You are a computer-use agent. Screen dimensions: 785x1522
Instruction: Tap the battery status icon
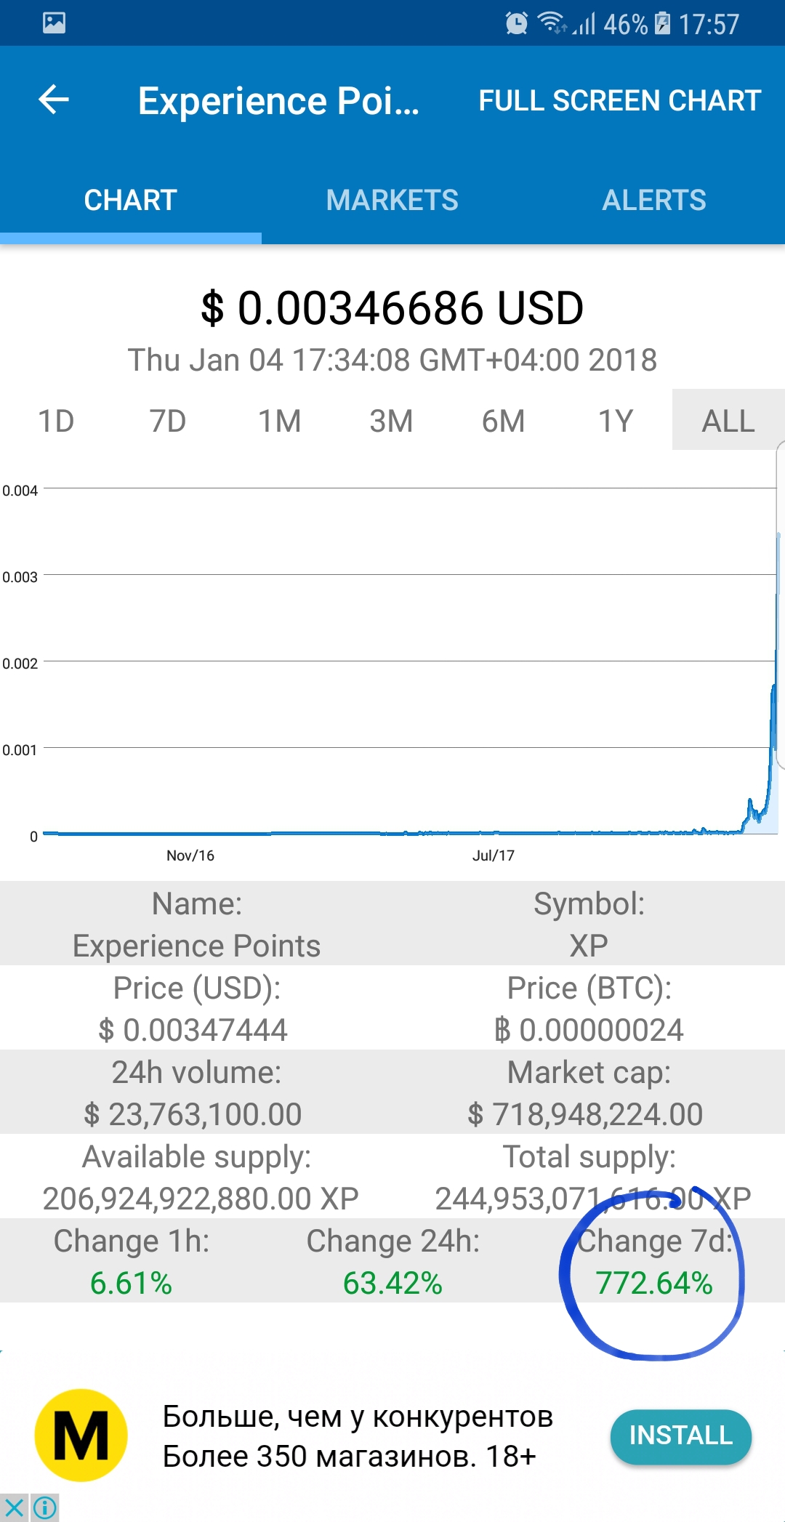click(x=662, y=23)
